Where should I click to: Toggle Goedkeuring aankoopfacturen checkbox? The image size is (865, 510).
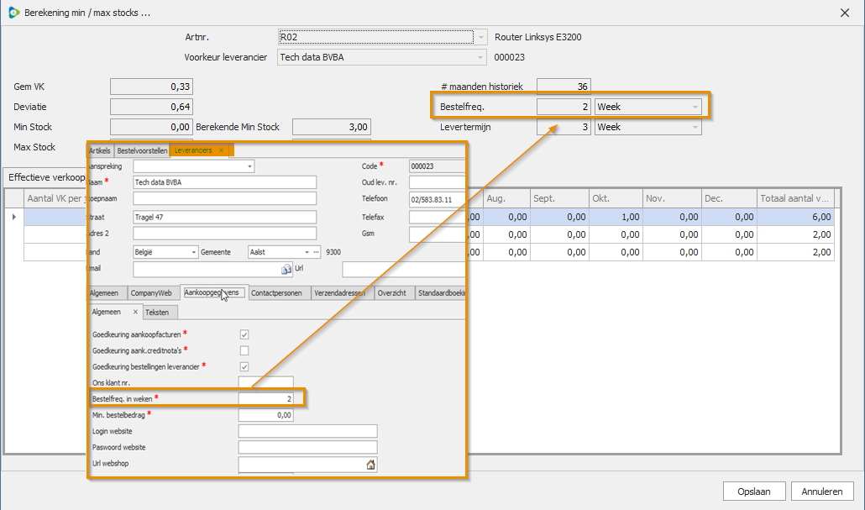[244, 334]
